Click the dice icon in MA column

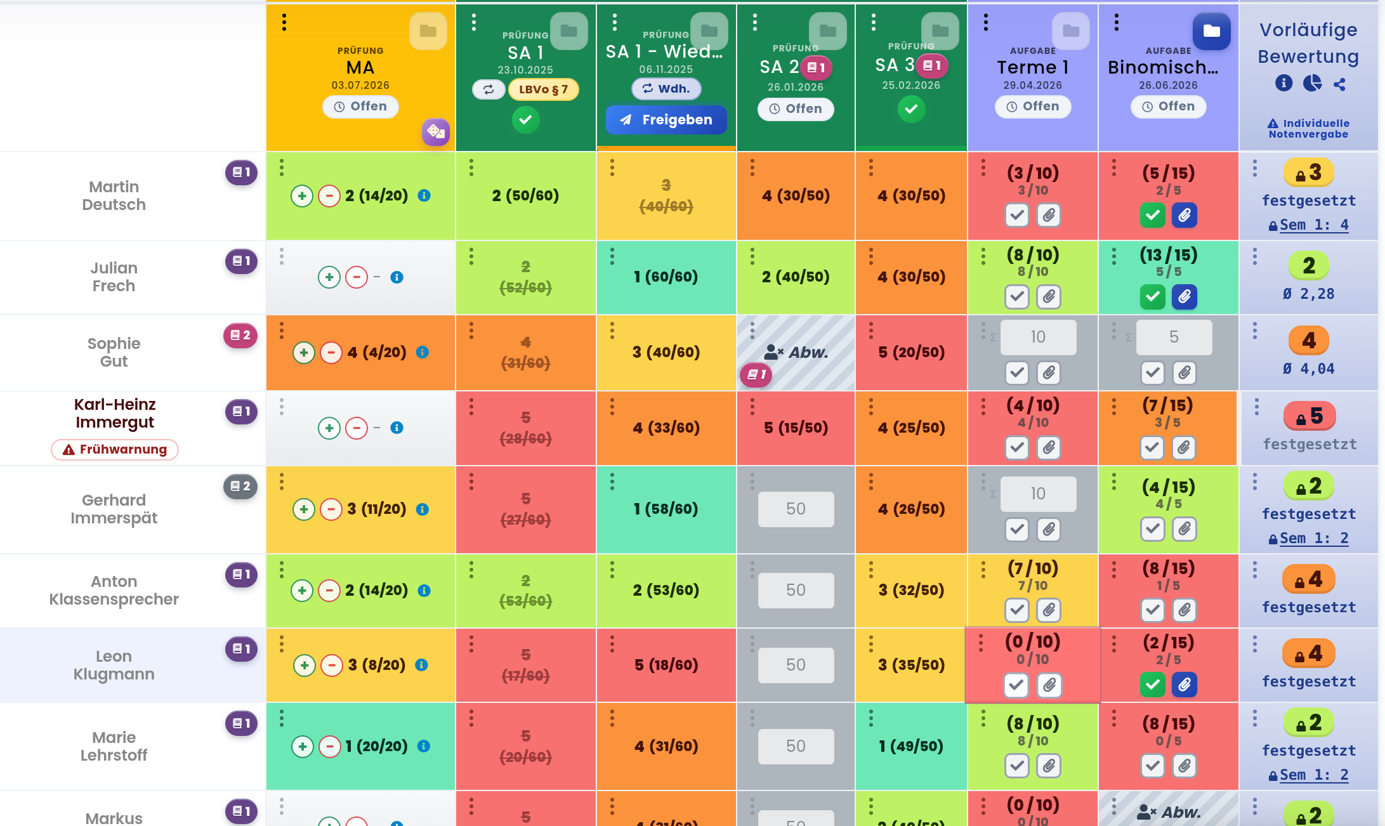pyautogui.click(x=436, y=132)
